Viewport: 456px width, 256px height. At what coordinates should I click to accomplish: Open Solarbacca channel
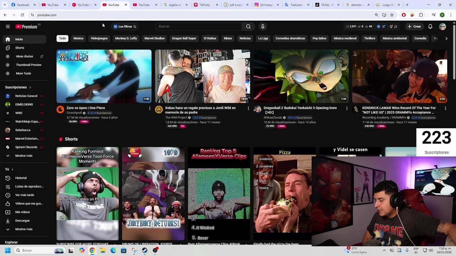pos(24,130)
